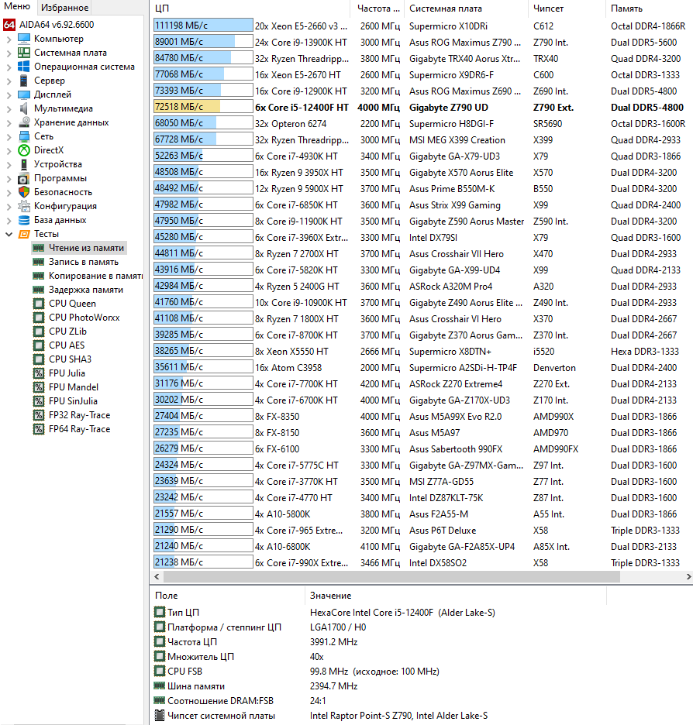The width and height of the screenshot is (693, 725).
Task: Select the Дисплей screen icon
Action: [x=24, y=94]
